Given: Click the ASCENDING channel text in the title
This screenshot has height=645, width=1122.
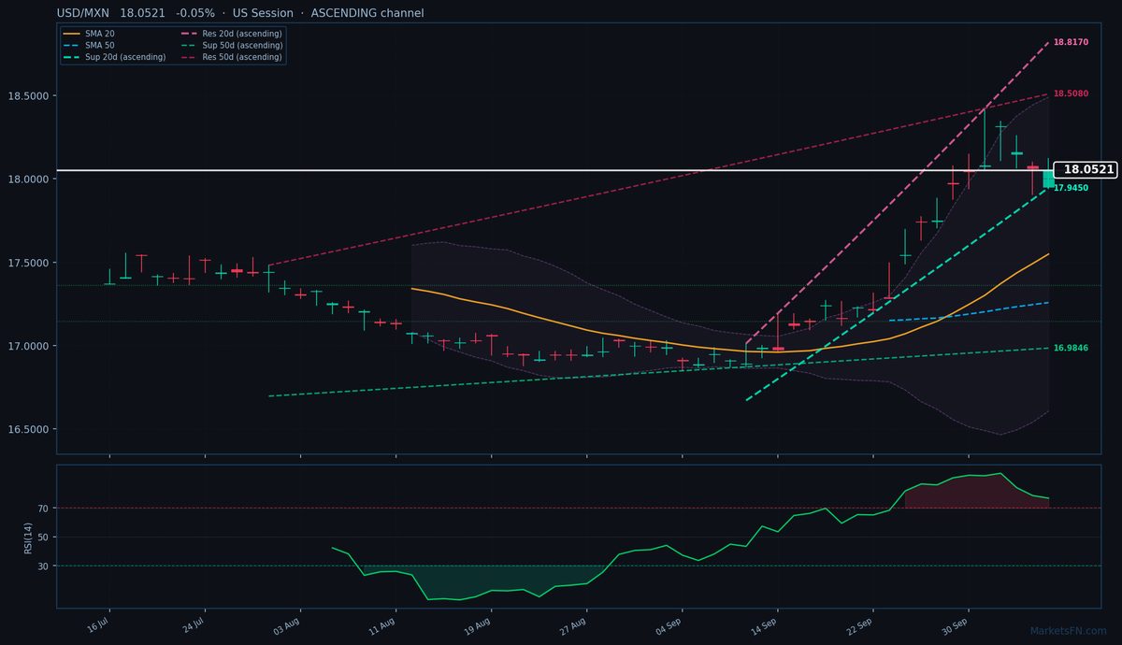Looking at the screenshot, I should pos(366,13).
